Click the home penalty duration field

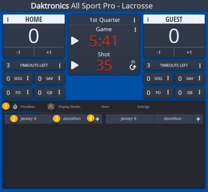[73, 119]
